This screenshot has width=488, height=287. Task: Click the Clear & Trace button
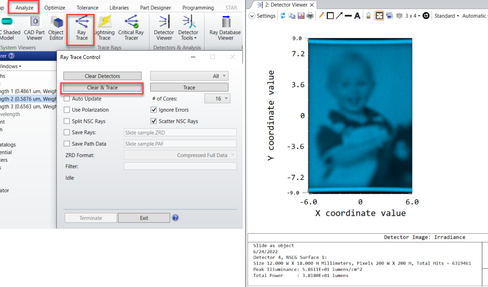[x=102, y=88]
